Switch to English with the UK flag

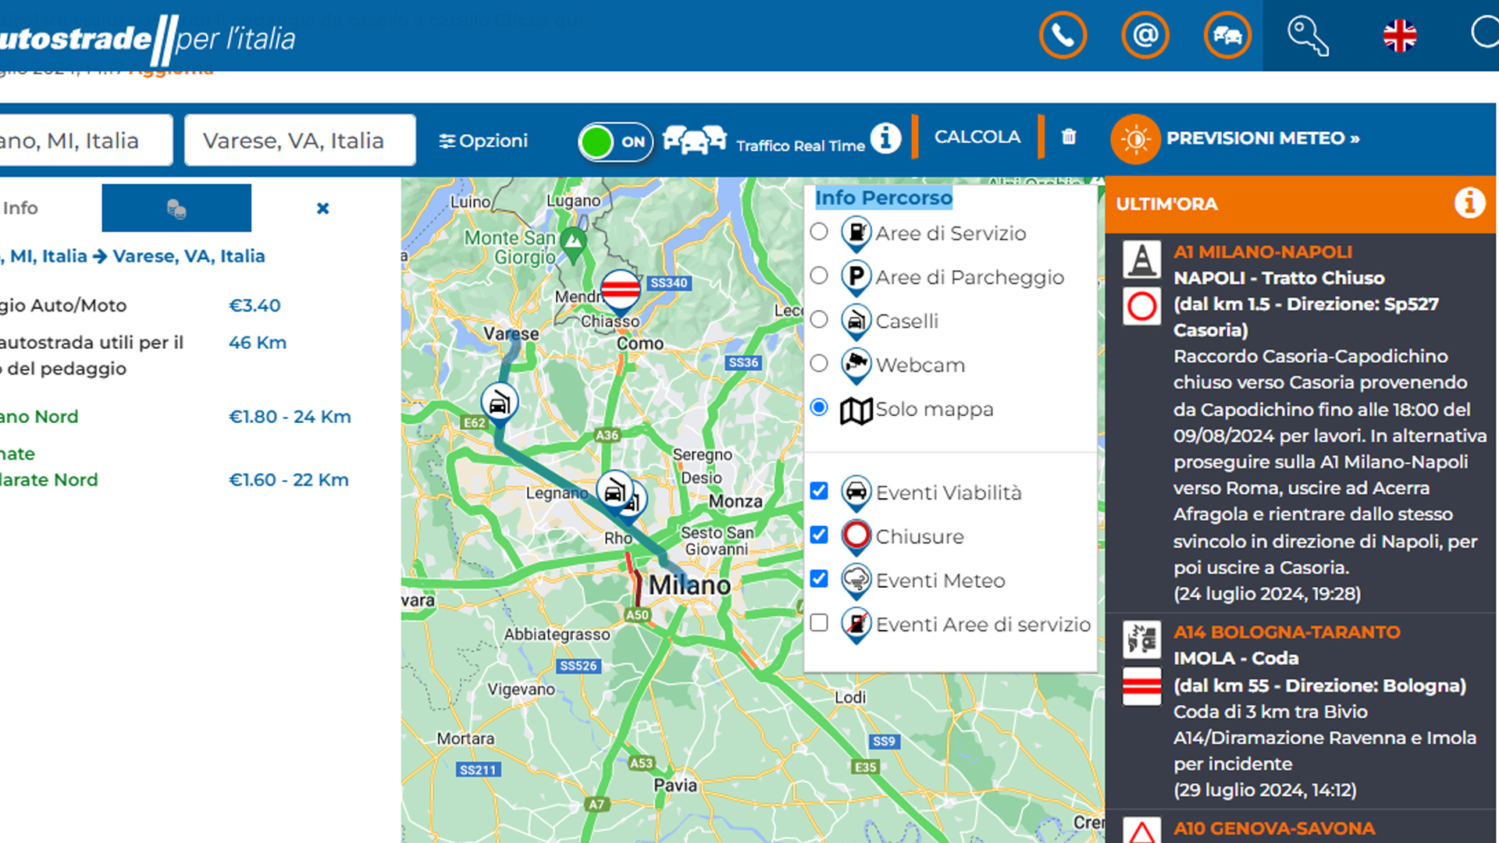[1400, 35]
